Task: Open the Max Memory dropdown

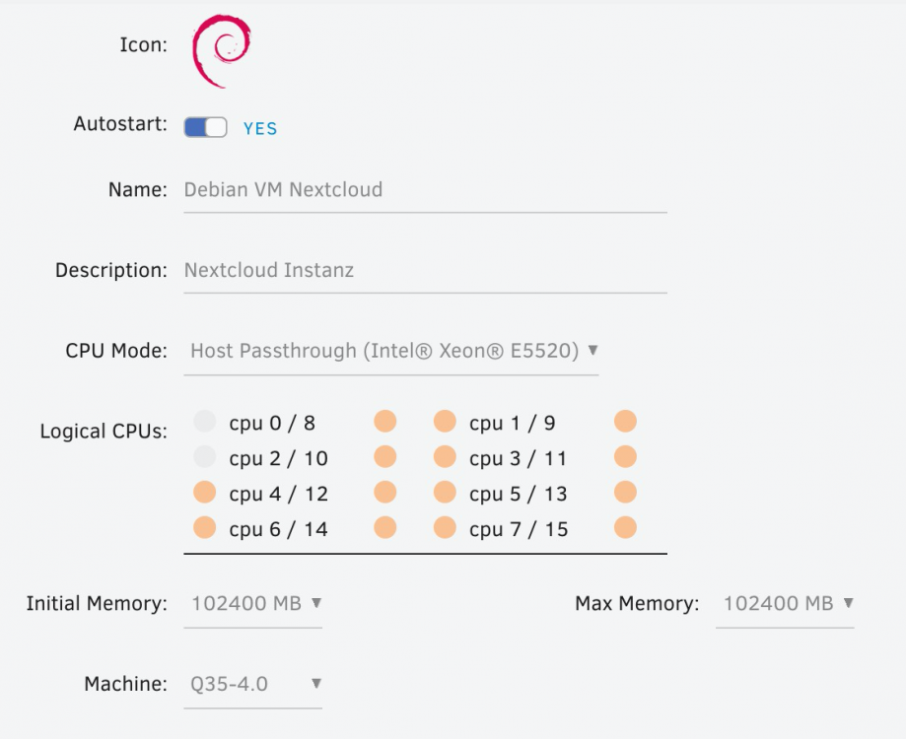Action: 785,604
